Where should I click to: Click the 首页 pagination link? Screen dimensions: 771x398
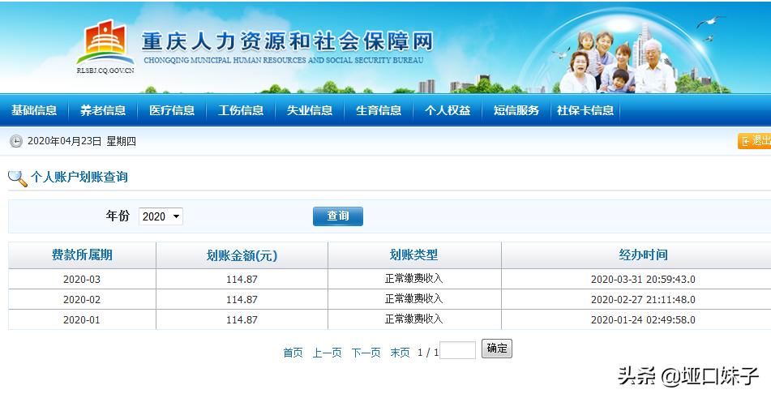coord(293,353)
